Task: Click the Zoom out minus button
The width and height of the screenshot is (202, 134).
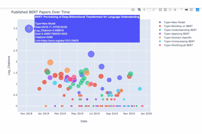Action: click(x=165, y=10)
